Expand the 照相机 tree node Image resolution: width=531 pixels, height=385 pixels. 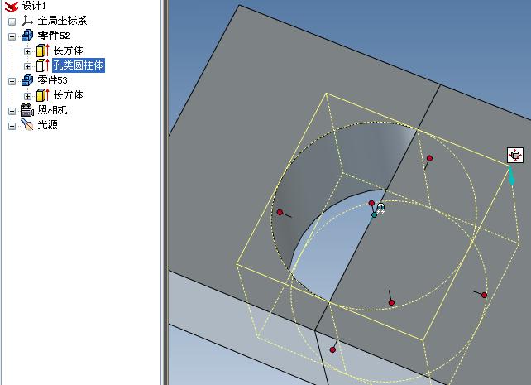(12, 111)
